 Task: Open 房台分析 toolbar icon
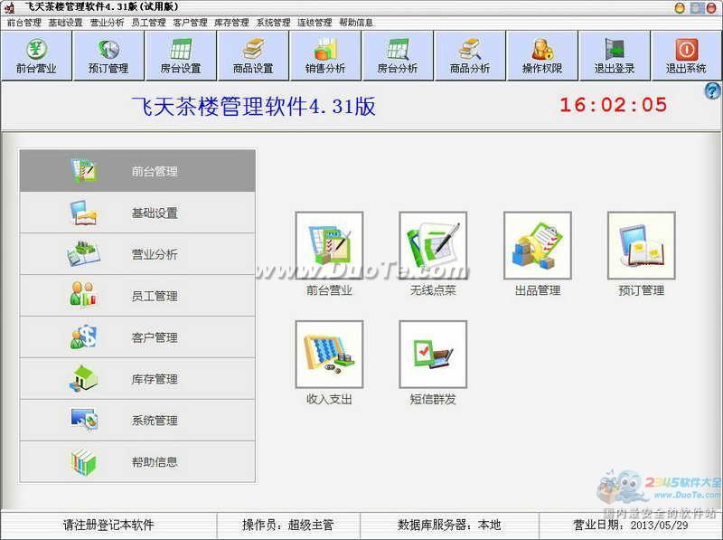398,56
